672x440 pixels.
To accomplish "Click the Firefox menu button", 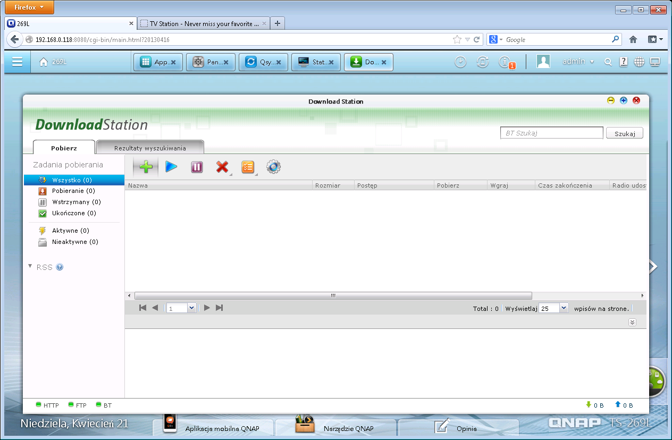I will pyautogui.click(x=29, y=7).
